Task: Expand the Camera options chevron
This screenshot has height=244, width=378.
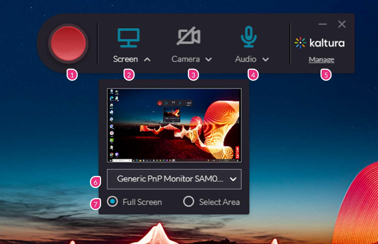Action: click(209, 60)
